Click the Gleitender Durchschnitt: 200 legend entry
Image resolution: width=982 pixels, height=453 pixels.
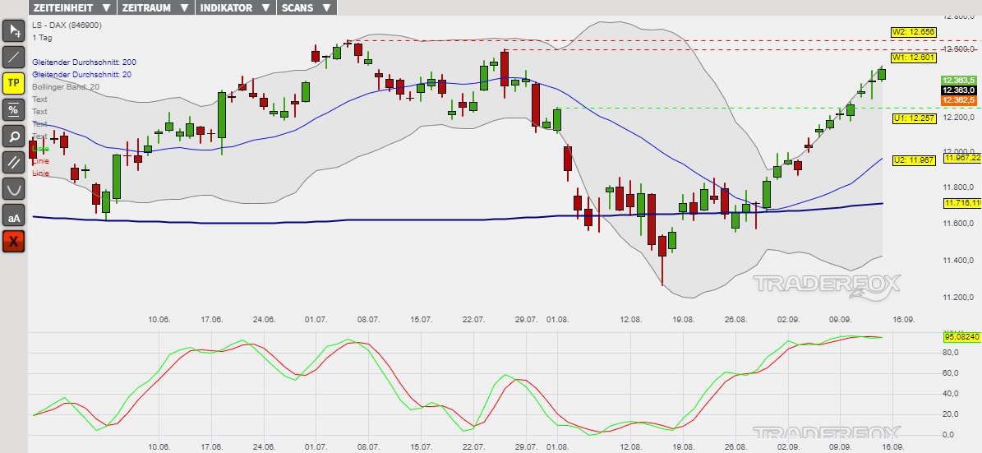(84, 62)
